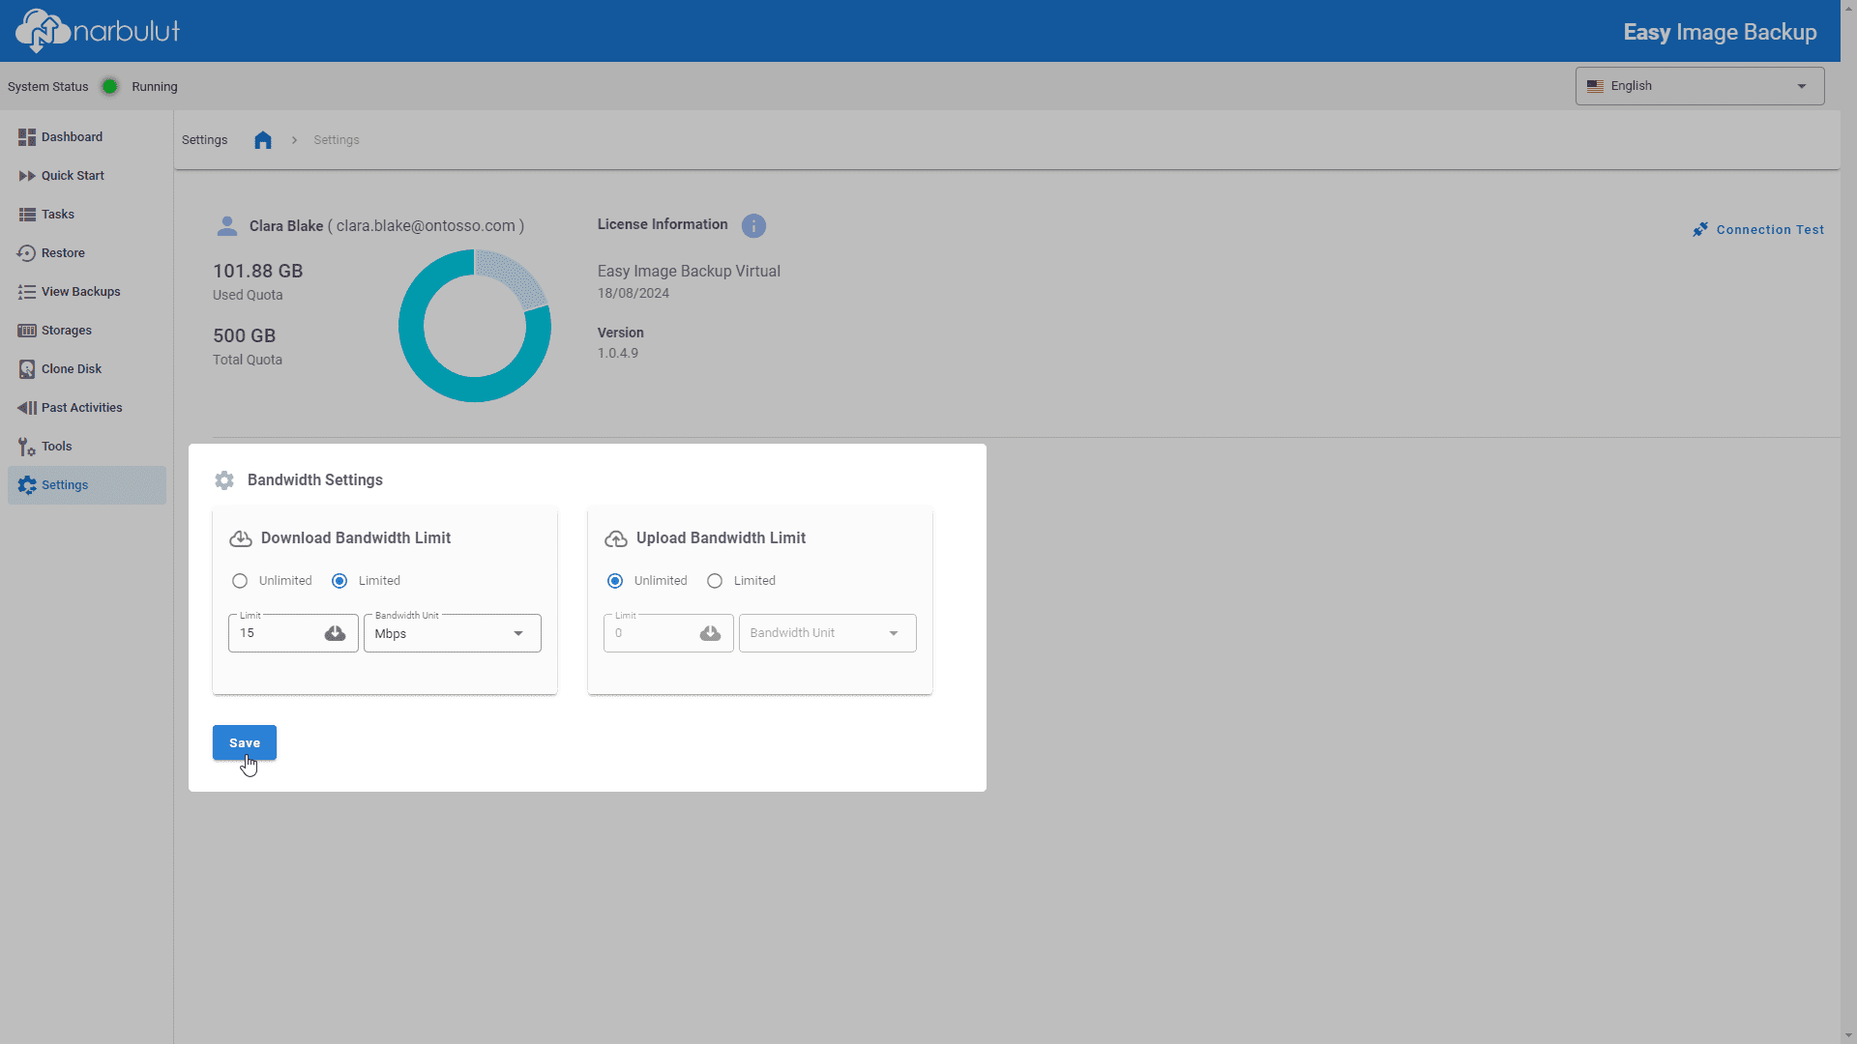
Task: Click the user avatar icon beside Clara Blake
Action: pos(227,226)
